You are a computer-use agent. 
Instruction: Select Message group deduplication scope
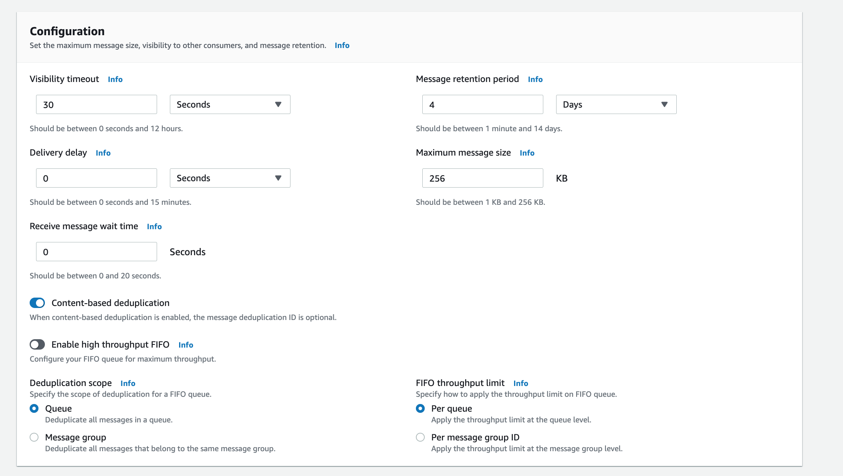(34, 437)
